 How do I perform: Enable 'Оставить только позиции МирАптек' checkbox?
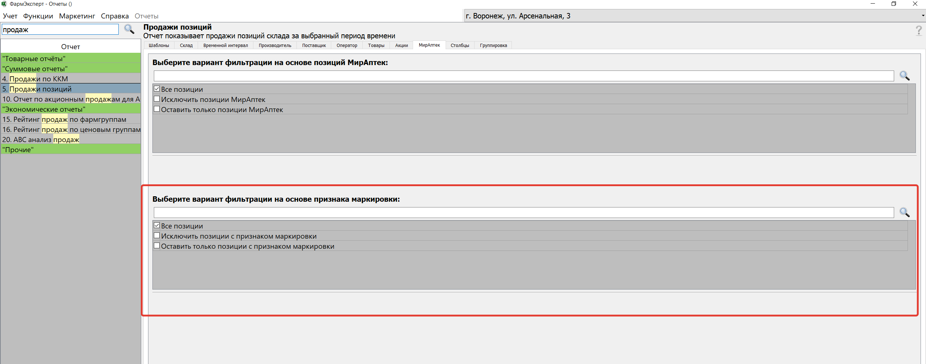click(157, 109)
